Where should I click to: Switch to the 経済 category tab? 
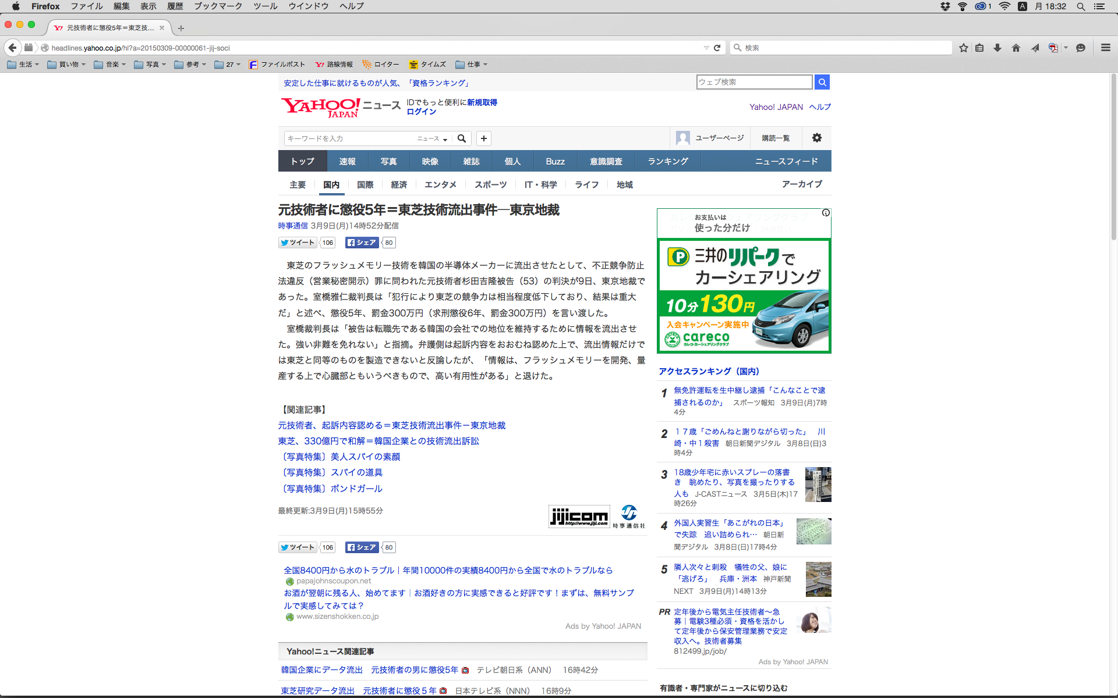[399, 184]
